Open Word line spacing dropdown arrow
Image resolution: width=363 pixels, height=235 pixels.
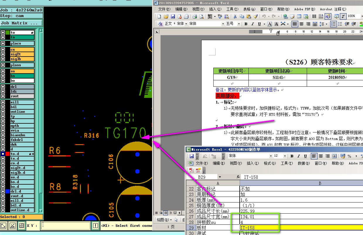pyautogui.click(x=326, y=24)
